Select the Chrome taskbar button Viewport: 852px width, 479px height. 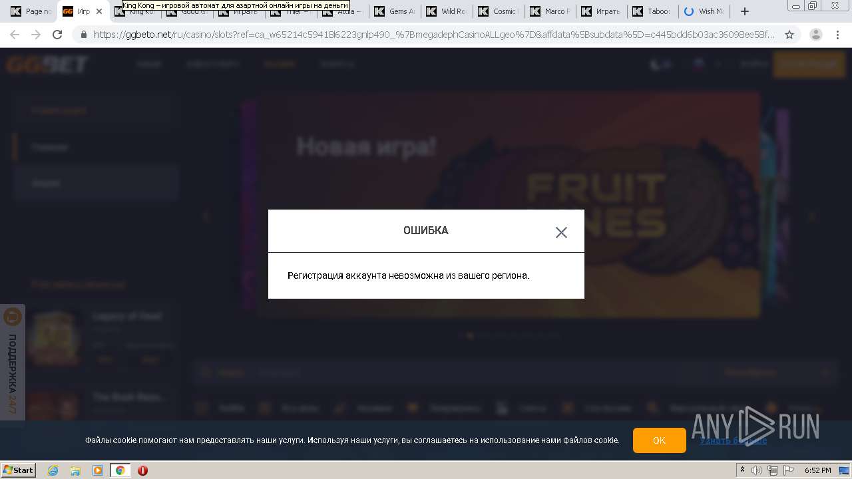click(120, 470)
